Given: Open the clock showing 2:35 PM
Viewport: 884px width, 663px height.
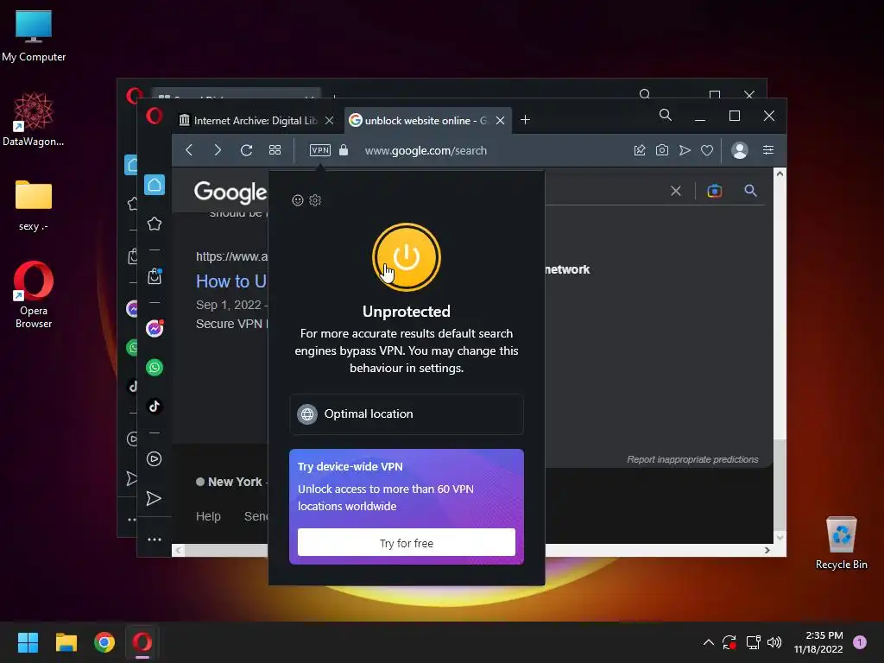Looking at the screenshot, I should coord(818,642).
